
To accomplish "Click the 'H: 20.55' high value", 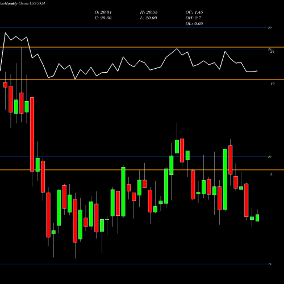I will [149, 12].
